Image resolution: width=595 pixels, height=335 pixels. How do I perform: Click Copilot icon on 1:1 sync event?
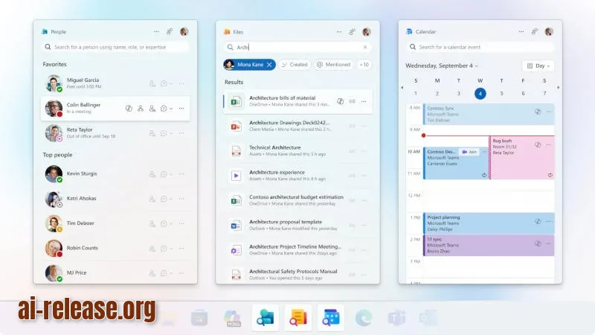pos(538,243)
